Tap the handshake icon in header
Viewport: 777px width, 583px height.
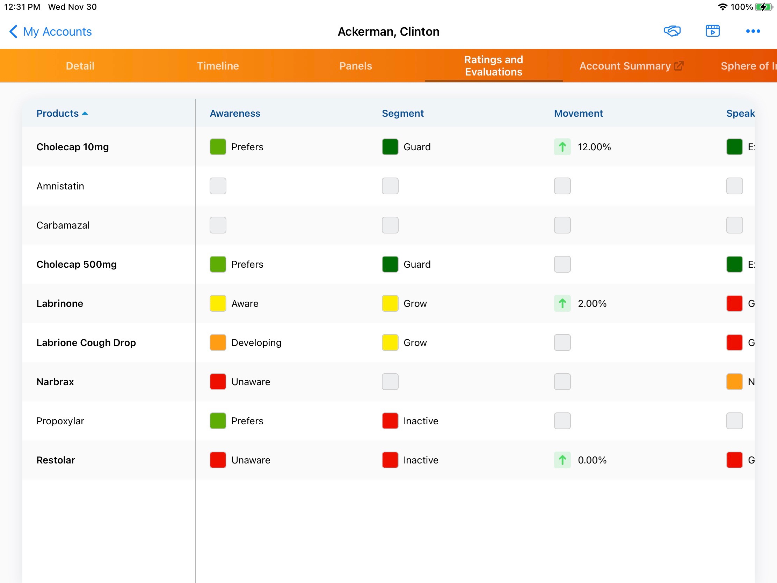pyautogui.click(x=671, y=31)
